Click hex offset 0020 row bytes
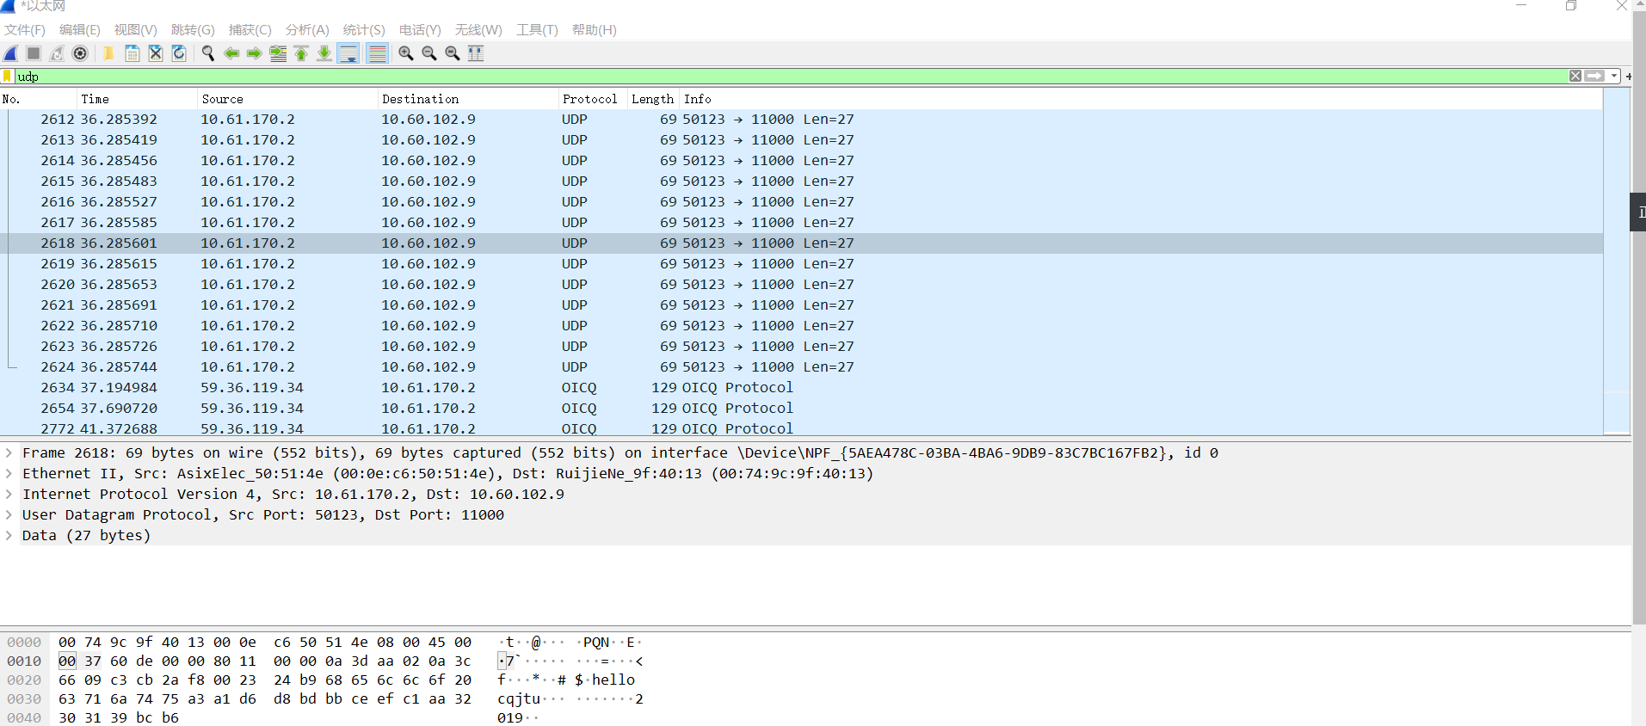This screenshot has height=726, width=1646. [x=265, y=680]
